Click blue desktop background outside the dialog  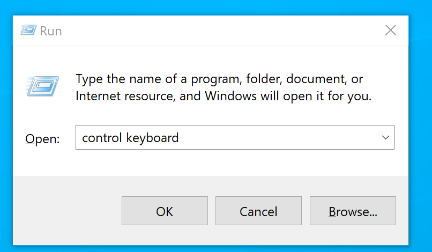point(421,107)
